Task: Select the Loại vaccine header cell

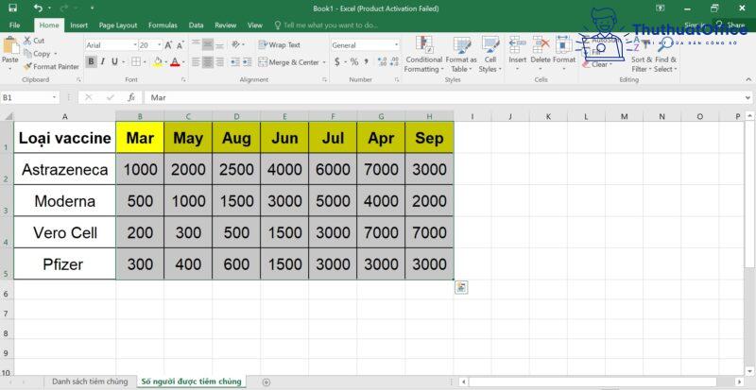Action: click(x=64, y=138)
